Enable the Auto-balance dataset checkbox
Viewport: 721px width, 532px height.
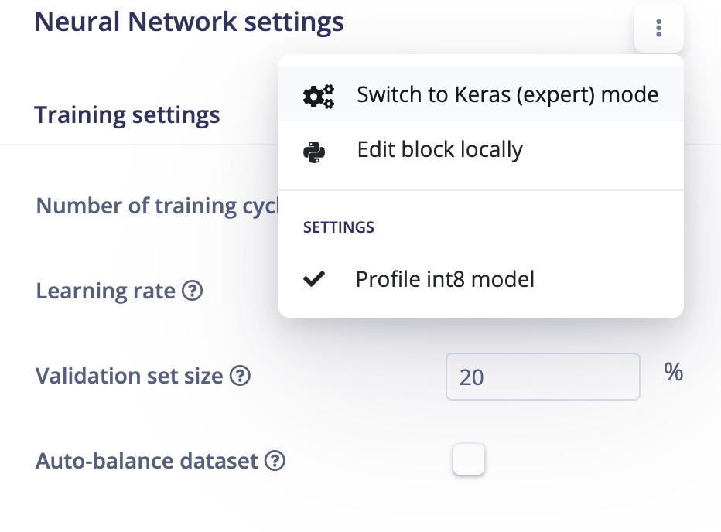469,459
